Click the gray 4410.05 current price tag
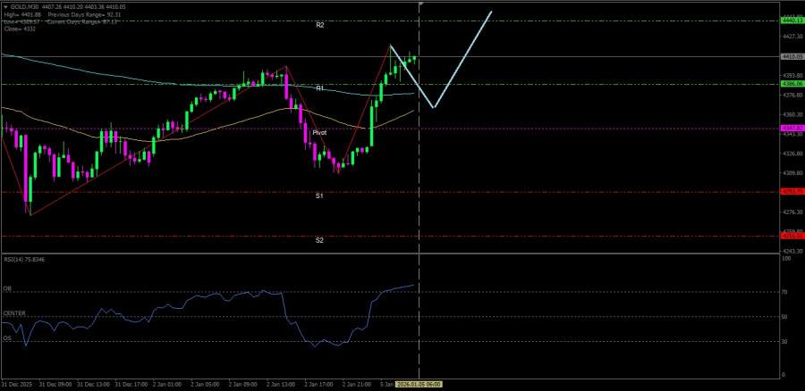This screenshot has height=391, width=805. click(792, 56)
